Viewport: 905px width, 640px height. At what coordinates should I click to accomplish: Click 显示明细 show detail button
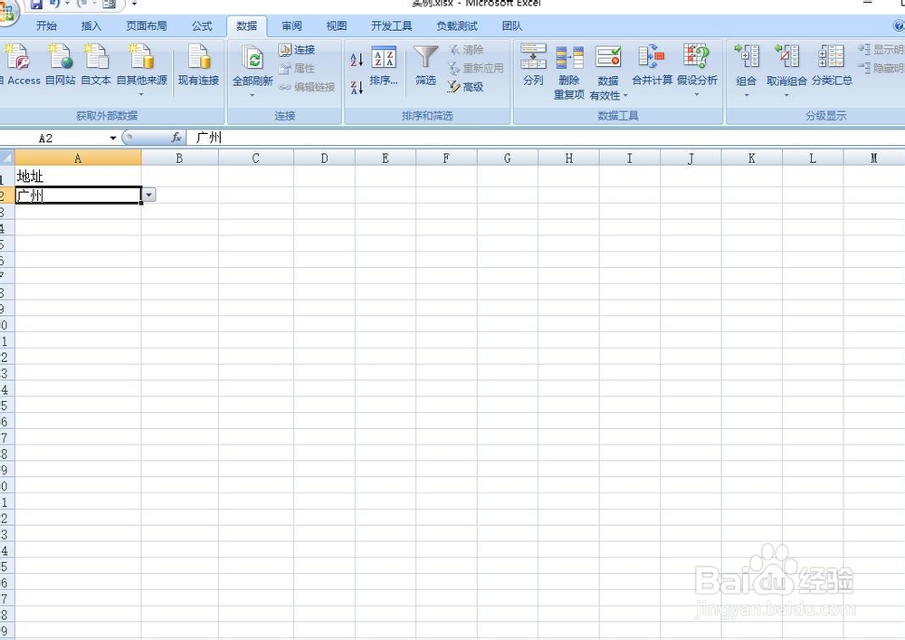click(x=881, y=50)
